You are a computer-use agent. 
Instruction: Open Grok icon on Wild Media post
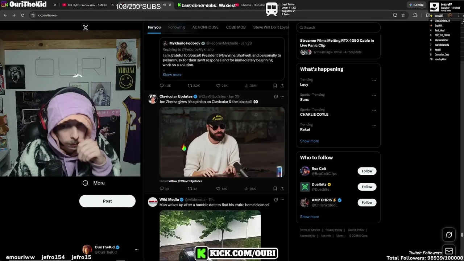point(276,199)
